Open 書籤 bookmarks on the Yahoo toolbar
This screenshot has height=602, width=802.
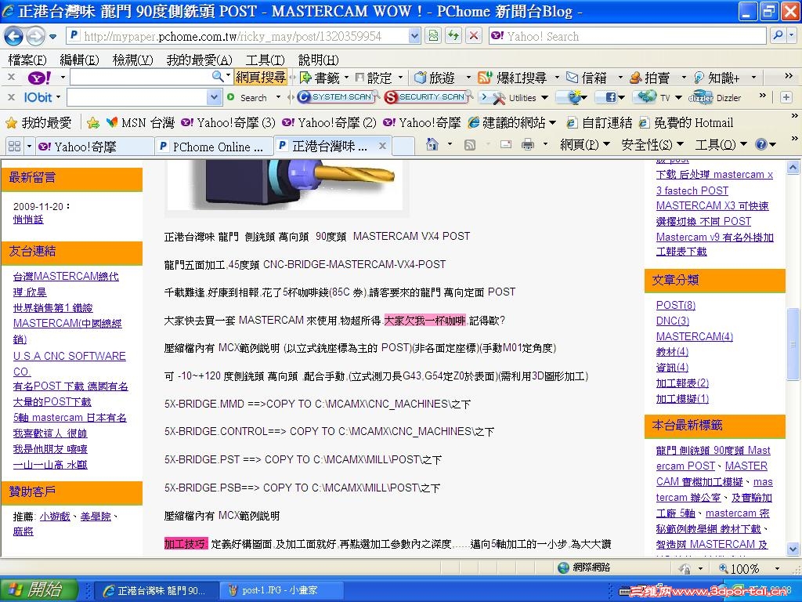coord(320,78)
